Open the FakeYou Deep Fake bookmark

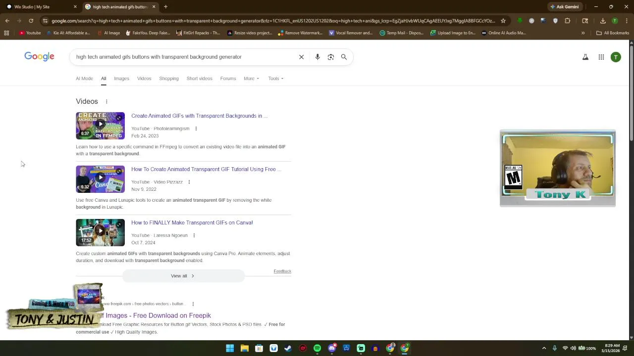click(148, 33)
